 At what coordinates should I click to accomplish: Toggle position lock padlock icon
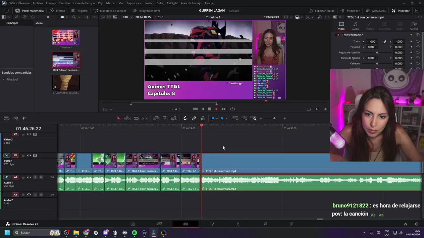tap(203, 118)
